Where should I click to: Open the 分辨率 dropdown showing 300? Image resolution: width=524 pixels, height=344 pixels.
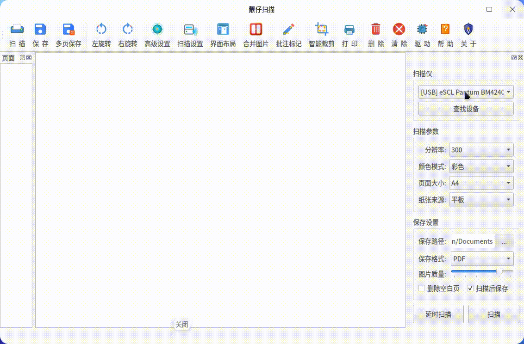481,150
